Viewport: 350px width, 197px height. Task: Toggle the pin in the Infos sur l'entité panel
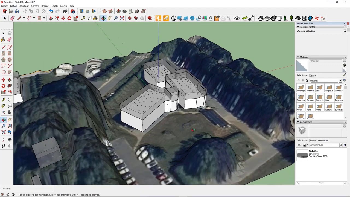pyautogui.click(x=345, y=31)
